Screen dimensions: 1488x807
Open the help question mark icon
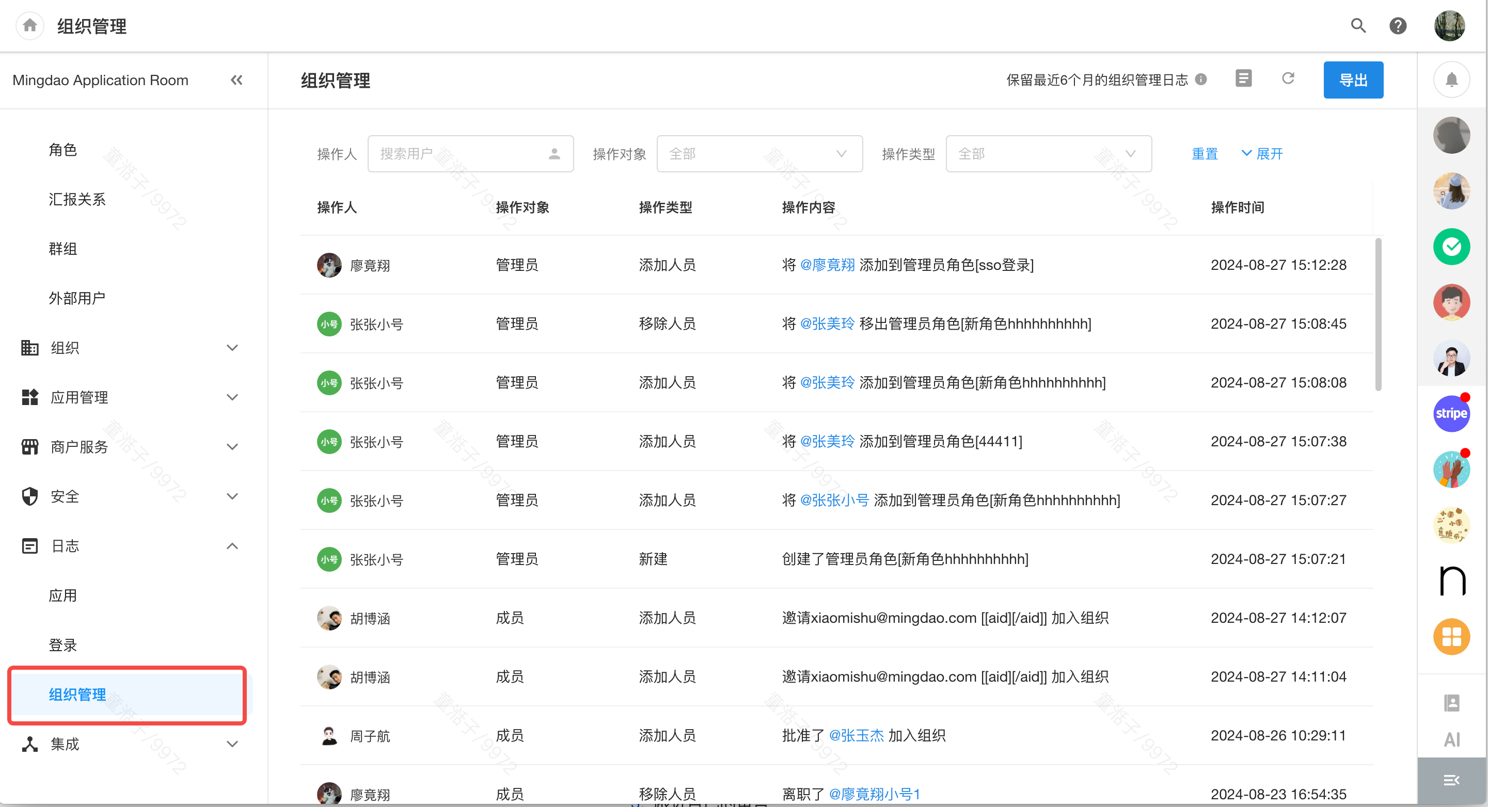tap(1398, 26)
